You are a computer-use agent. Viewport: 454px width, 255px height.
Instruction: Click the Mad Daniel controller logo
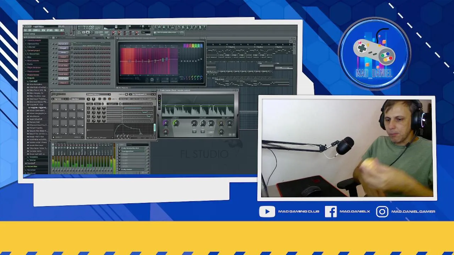pos(374,53)
